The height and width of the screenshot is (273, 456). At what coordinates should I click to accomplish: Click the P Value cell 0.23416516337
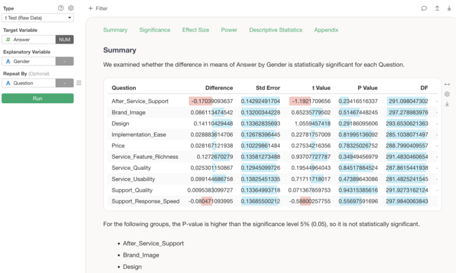pos(358,101)
